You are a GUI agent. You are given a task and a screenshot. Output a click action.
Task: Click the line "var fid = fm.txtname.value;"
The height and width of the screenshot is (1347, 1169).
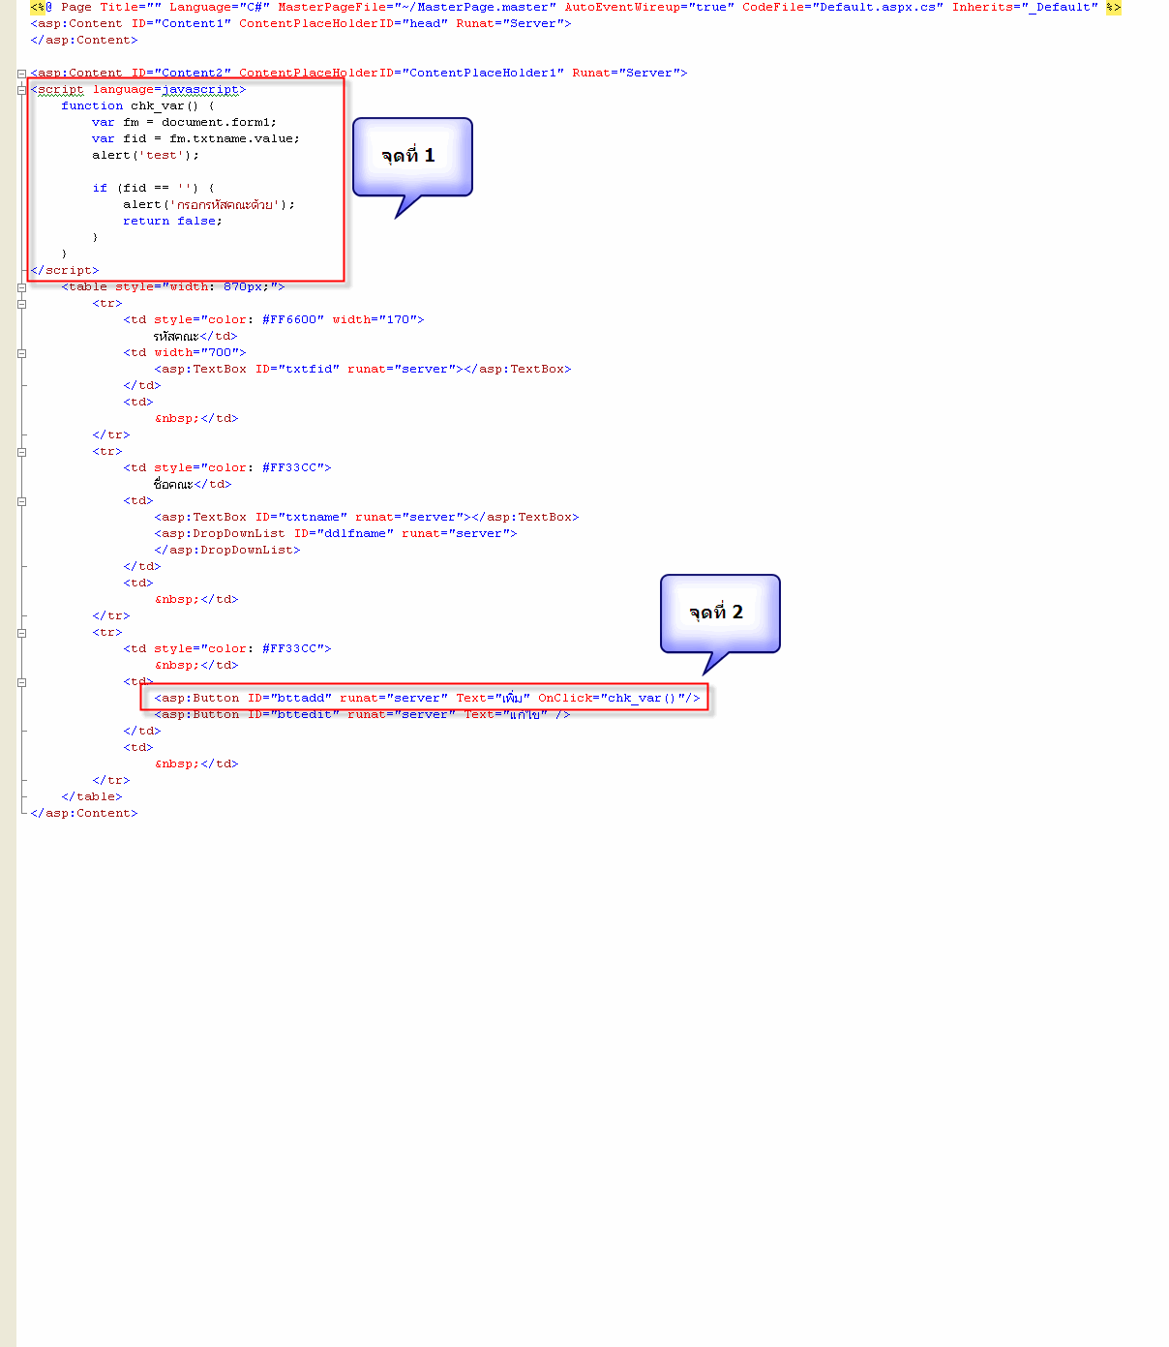point(196,138)
